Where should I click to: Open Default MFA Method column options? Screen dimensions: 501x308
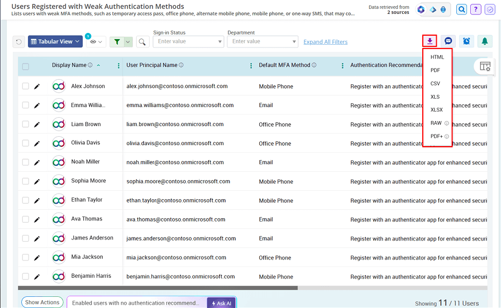click(342, 65)
